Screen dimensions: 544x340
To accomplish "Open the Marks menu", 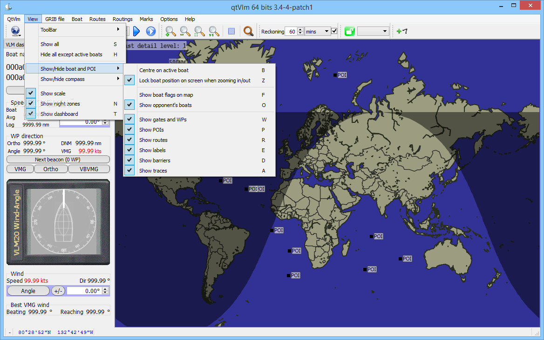I will pos(146,19).
